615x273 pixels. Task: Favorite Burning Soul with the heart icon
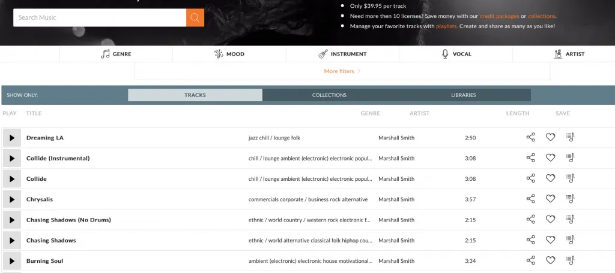551,260
